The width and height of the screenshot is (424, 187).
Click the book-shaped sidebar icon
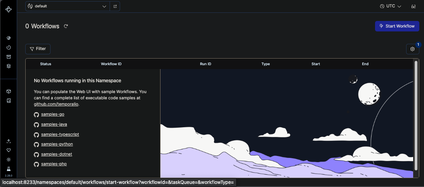point(9,100)
